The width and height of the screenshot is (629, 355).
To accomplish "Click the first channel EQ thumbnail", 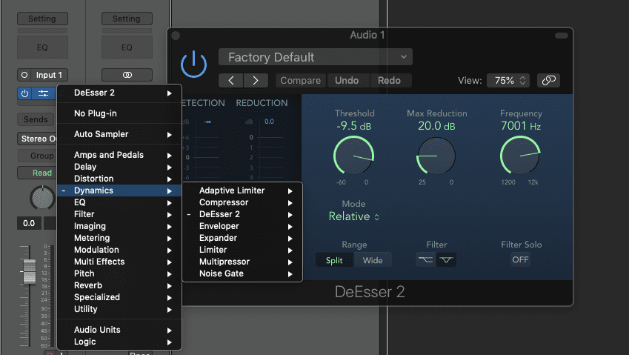I will pyautogui.click(x=42, y=47).
